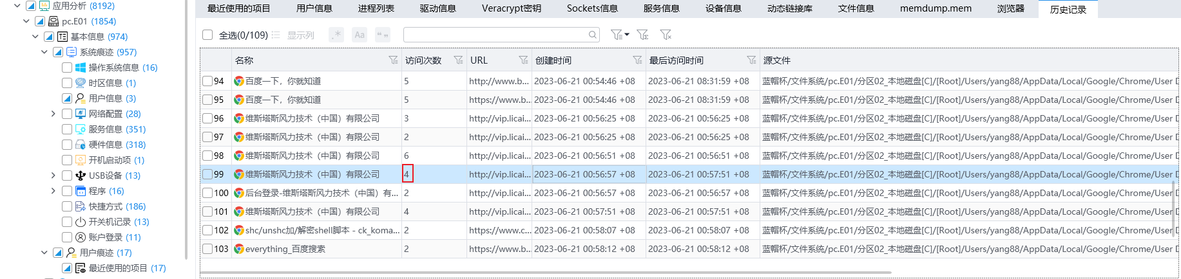Viewport: 1181px width, 279px height.
Task: Click the clear all filters icon
Action: click(666, 35)
